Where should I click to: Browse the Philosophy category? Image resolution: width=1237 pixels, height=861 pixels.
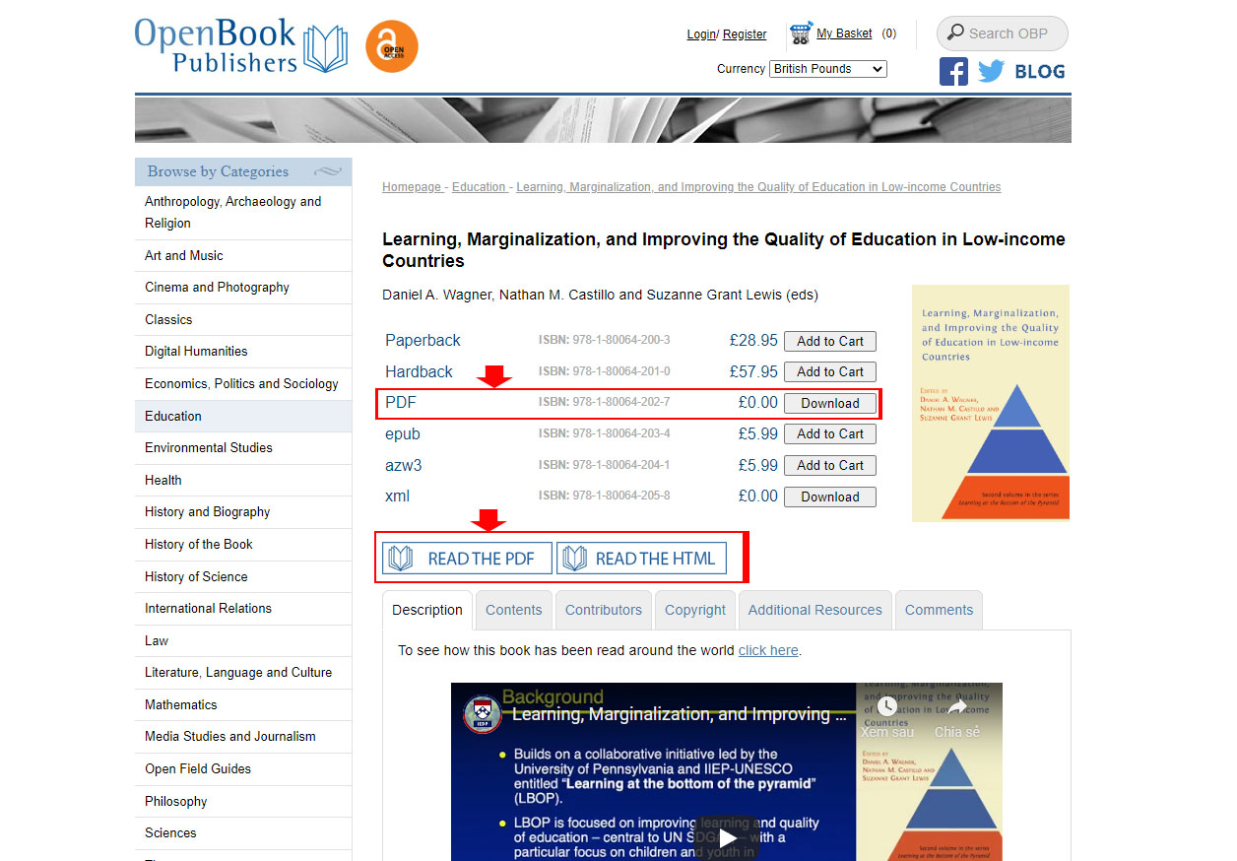click(243, 802)
